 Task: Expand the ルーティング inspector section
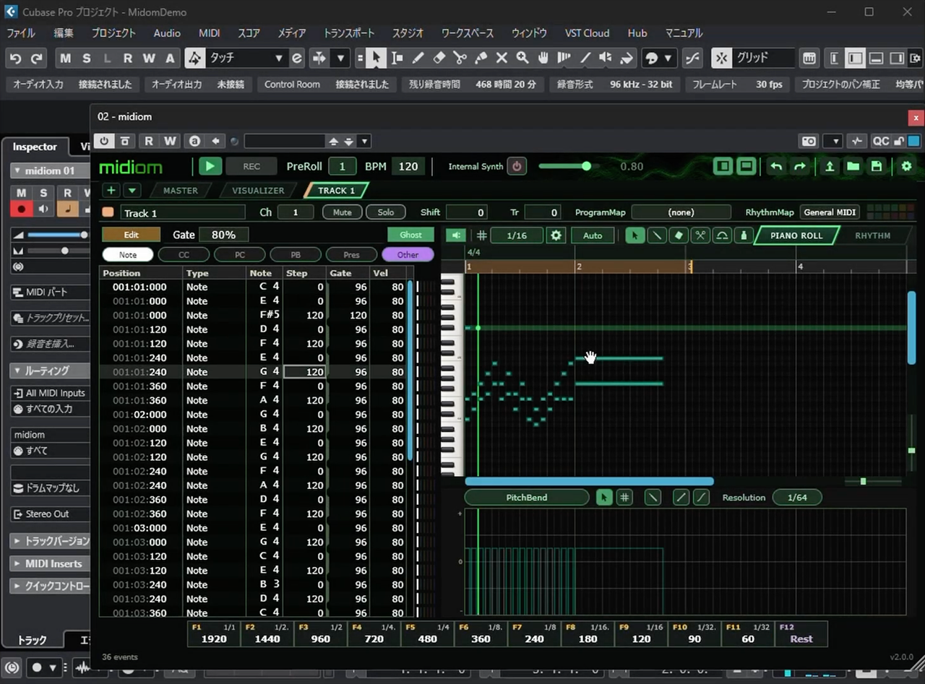tap(50, 371)
